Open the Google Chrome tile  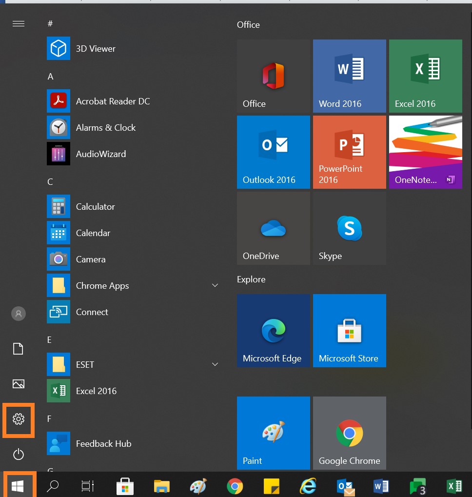[x=350, y=433]
